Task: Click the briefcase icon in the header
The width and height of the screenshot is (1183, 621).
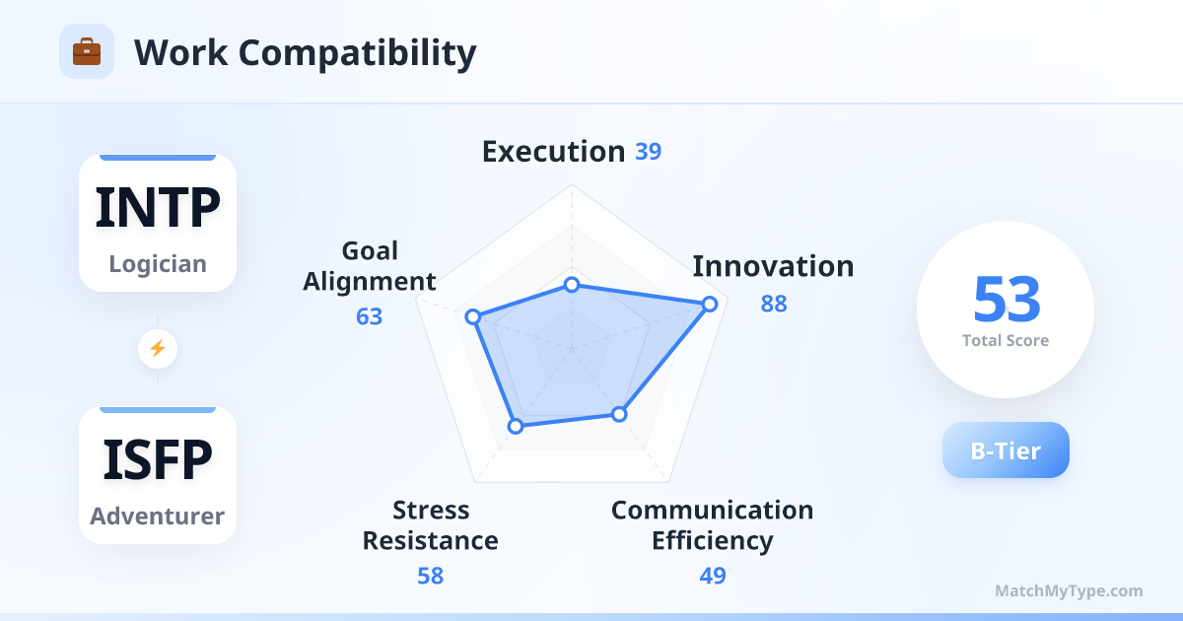Action: pos(87,51)
